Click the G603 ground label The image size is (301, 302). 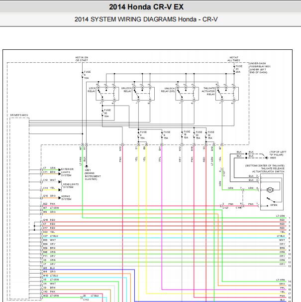click(x=273, y=158)
